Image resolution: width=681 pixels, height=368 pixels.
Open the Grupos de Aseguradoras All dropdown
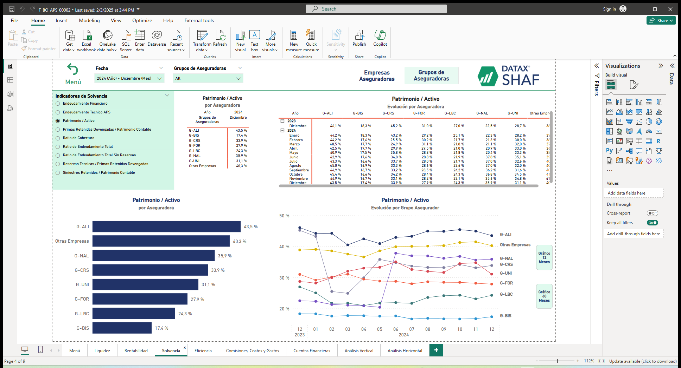238,78
